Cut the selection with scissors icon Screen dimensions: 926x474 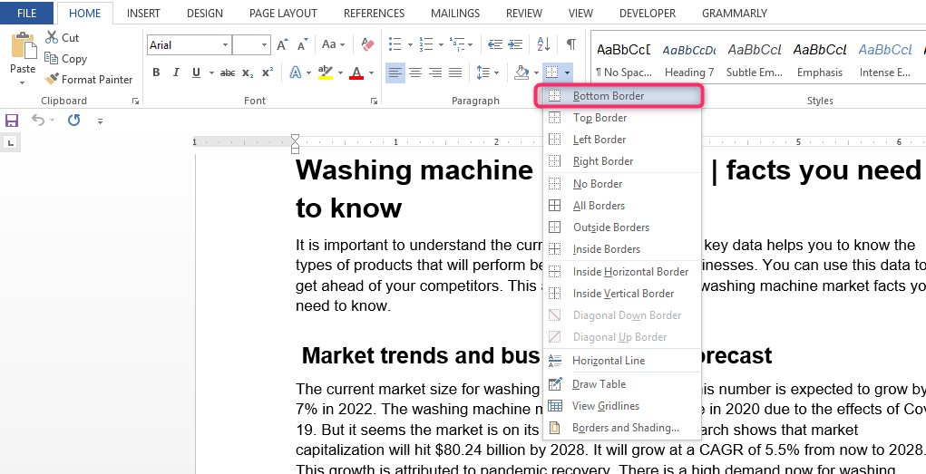coord(62,38)
